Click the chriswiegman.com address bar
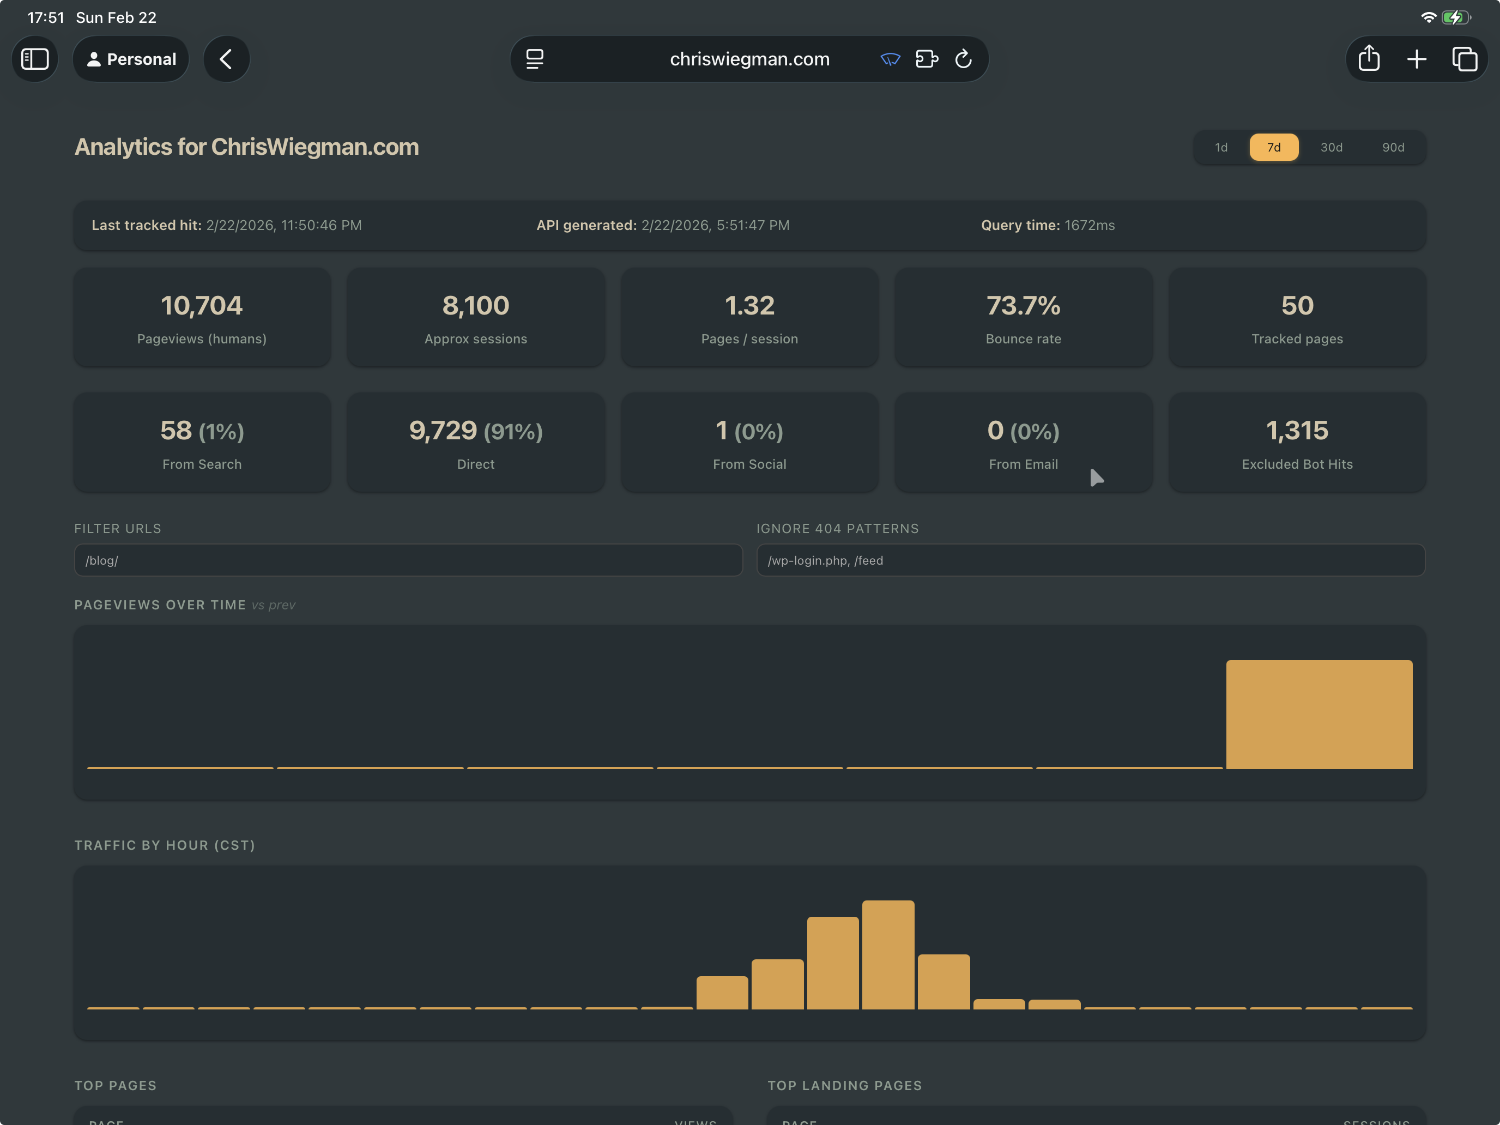This screenshot has height=1125, width=1500. click(749, 59)
